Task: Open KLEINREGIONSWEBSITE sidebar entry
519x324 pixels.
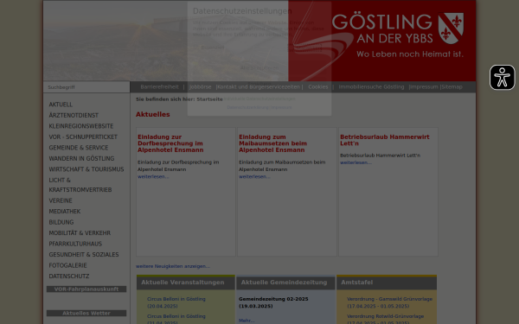Action: 81,126
